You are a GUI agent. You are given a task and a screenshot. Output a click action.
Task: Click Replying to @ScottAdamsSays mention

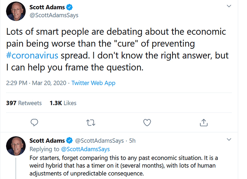click(86, 149)
